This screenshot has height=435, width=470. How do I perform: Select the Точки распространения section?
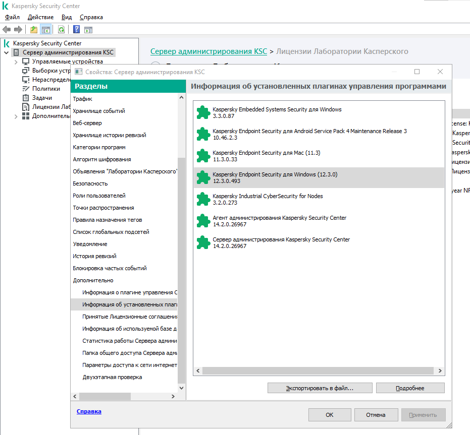pyautogui.click(x=124, y=208)
